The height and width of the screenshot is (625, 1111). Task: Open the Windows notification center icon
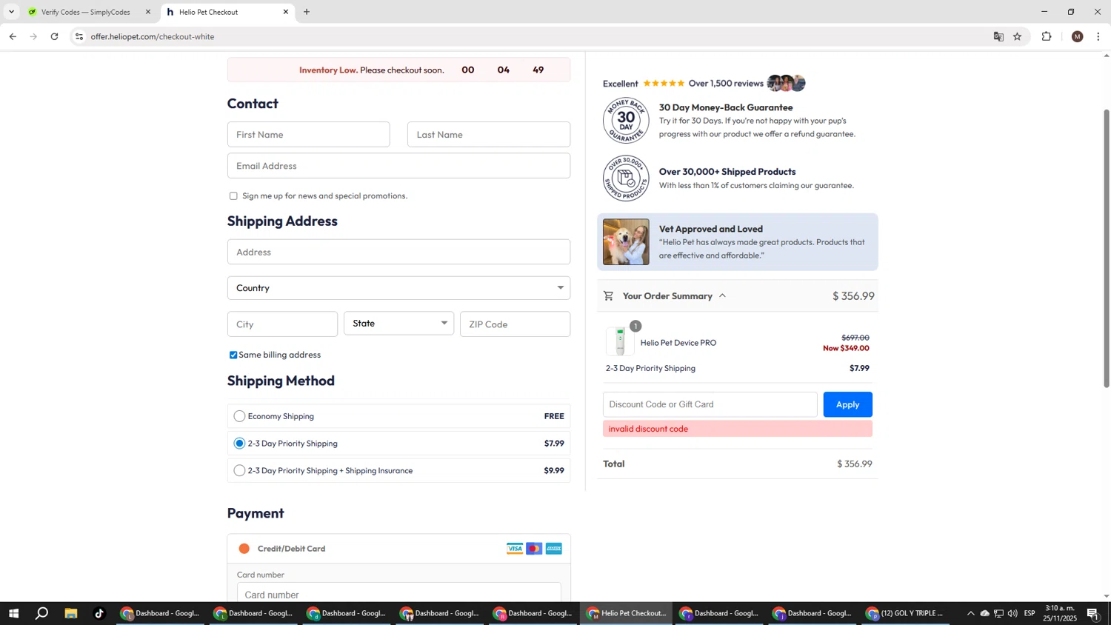(1093, 614)
